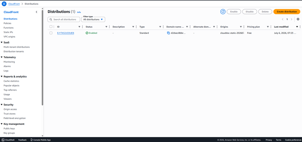Open the Filter type dropdown
The height and width of the screenshot is (142, 302).
(x=93, y=19)
